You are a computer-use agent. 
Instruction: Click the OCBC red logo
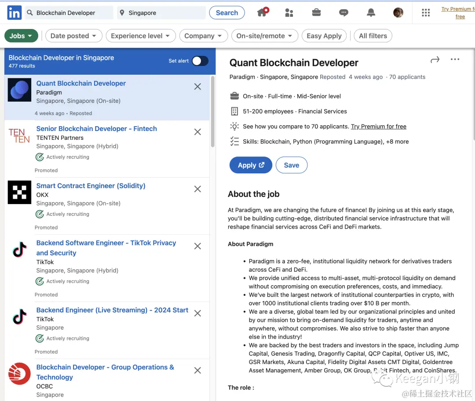tap(19, 374)
